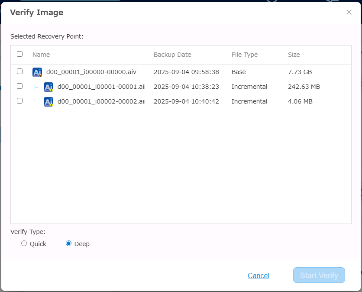Click the d00_00001_i00002-00002.aii incremental file icon

pos(48,102)
